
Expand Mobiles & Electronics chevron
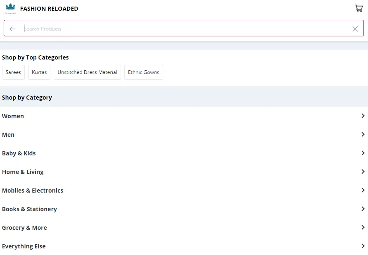[363, 190]
